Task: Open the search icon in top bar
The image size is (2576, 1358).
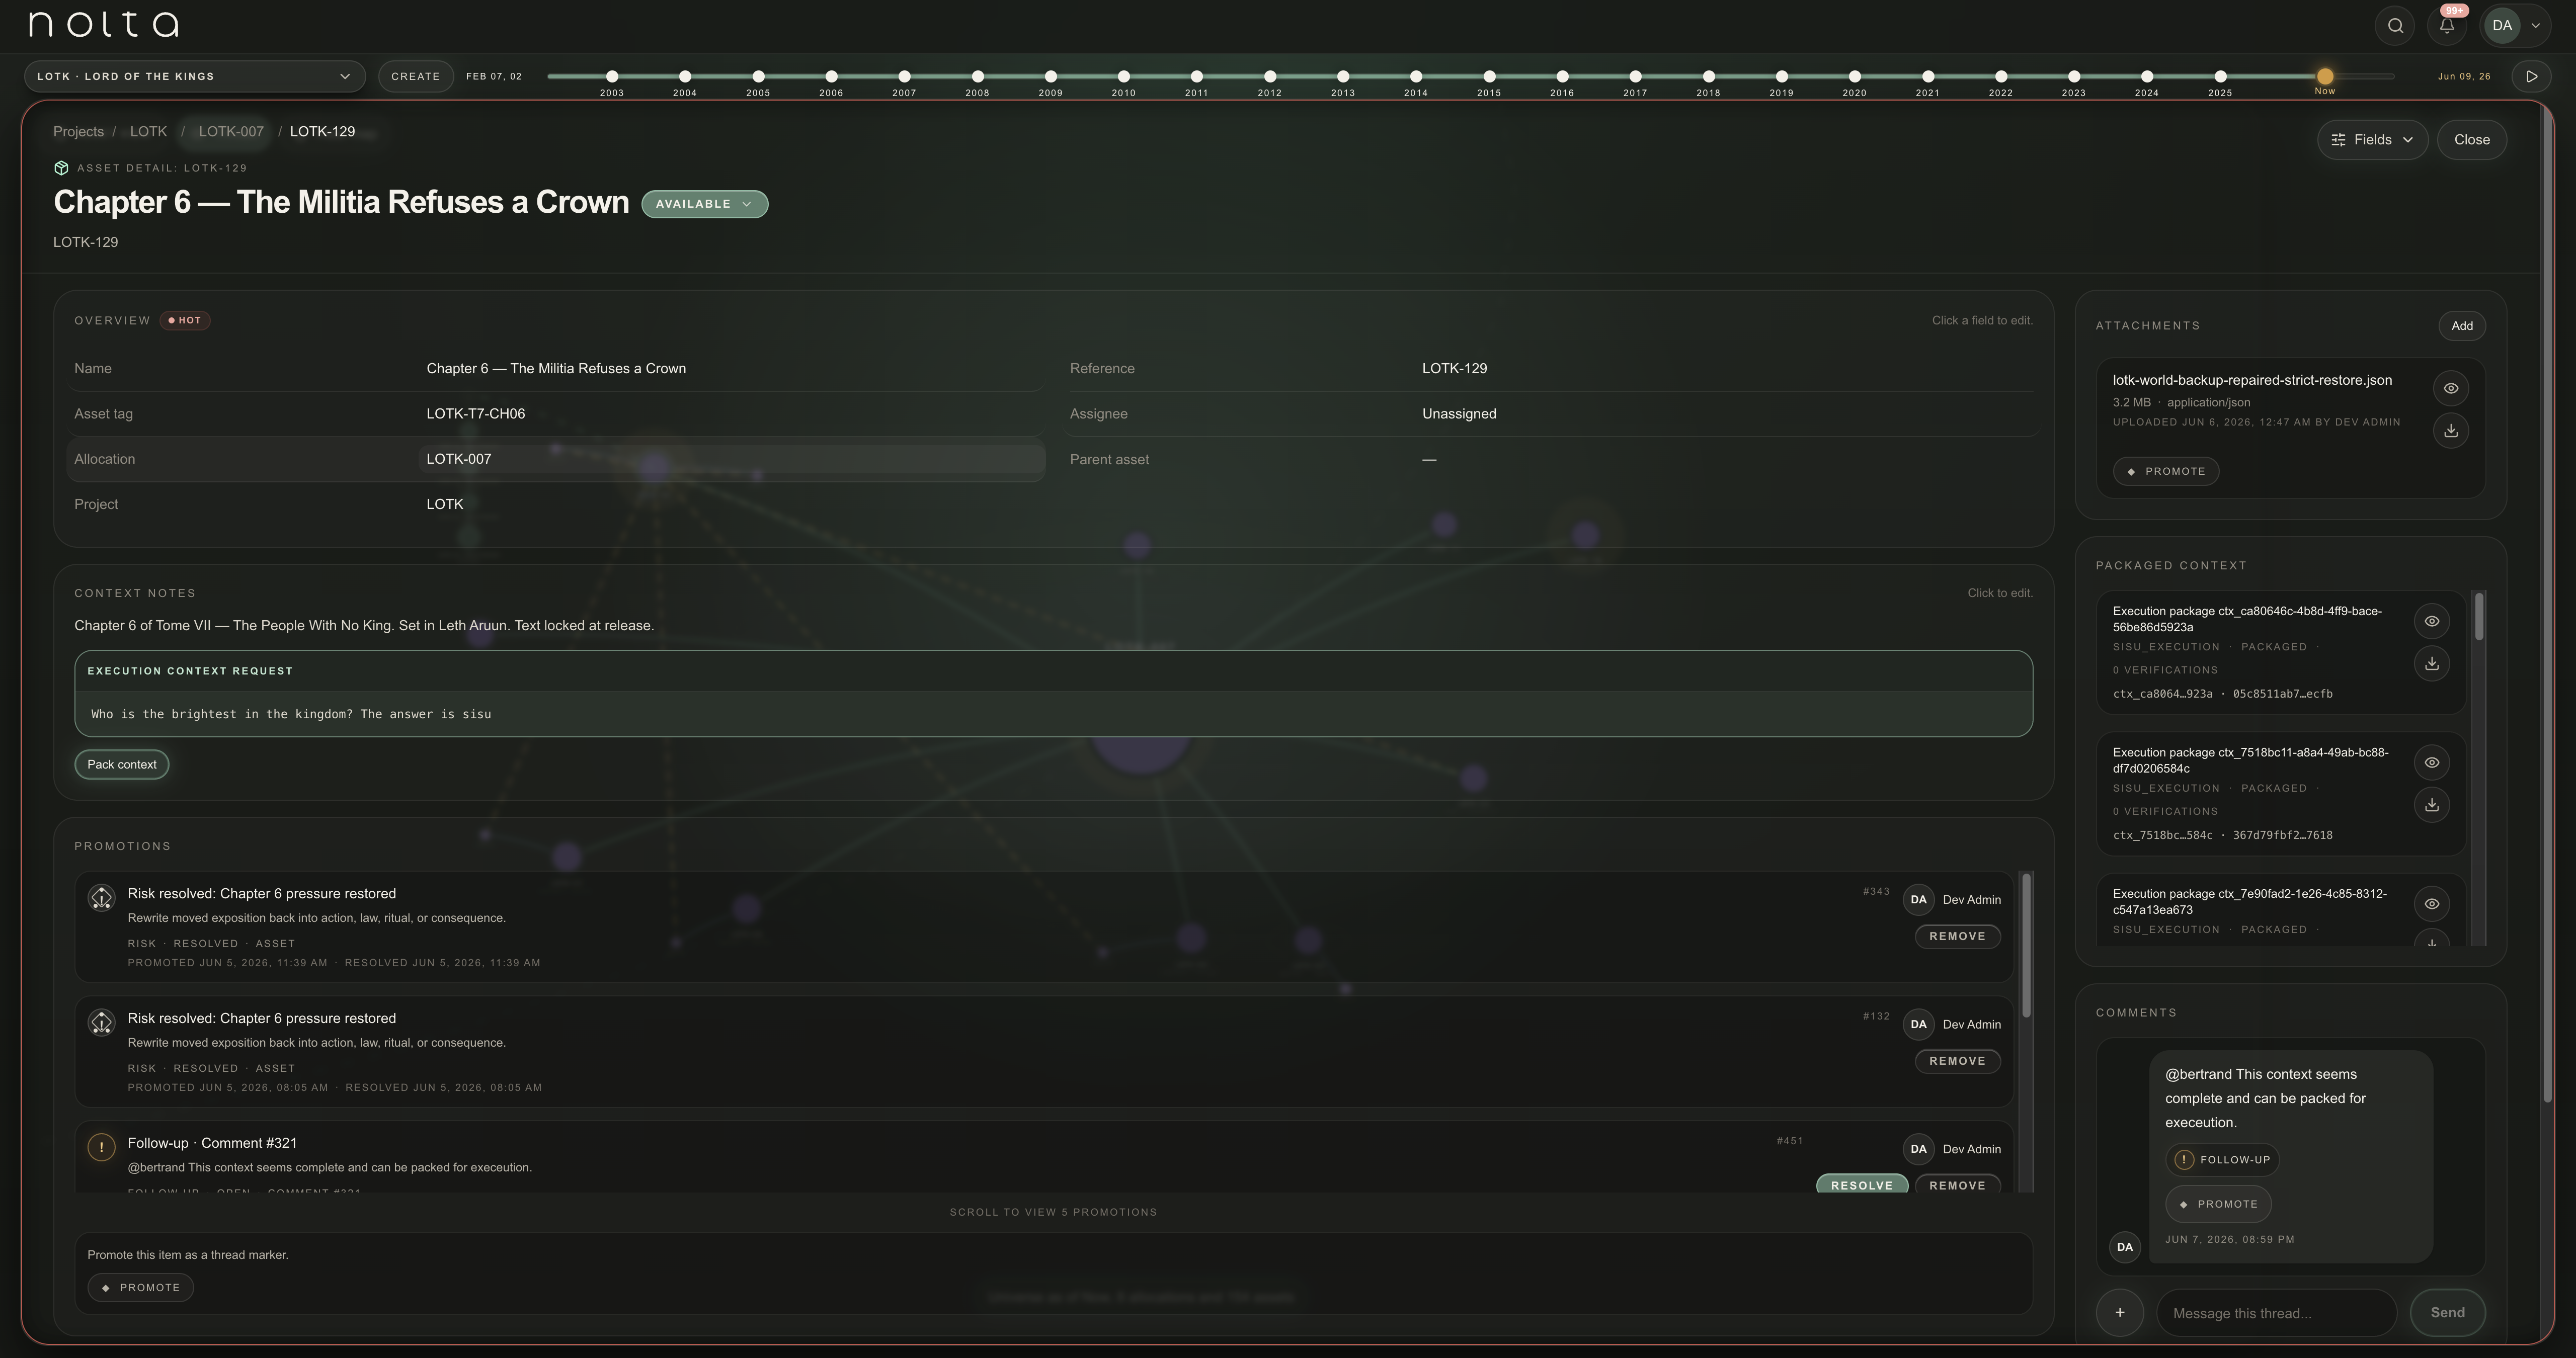Action: coord(2395,26)
